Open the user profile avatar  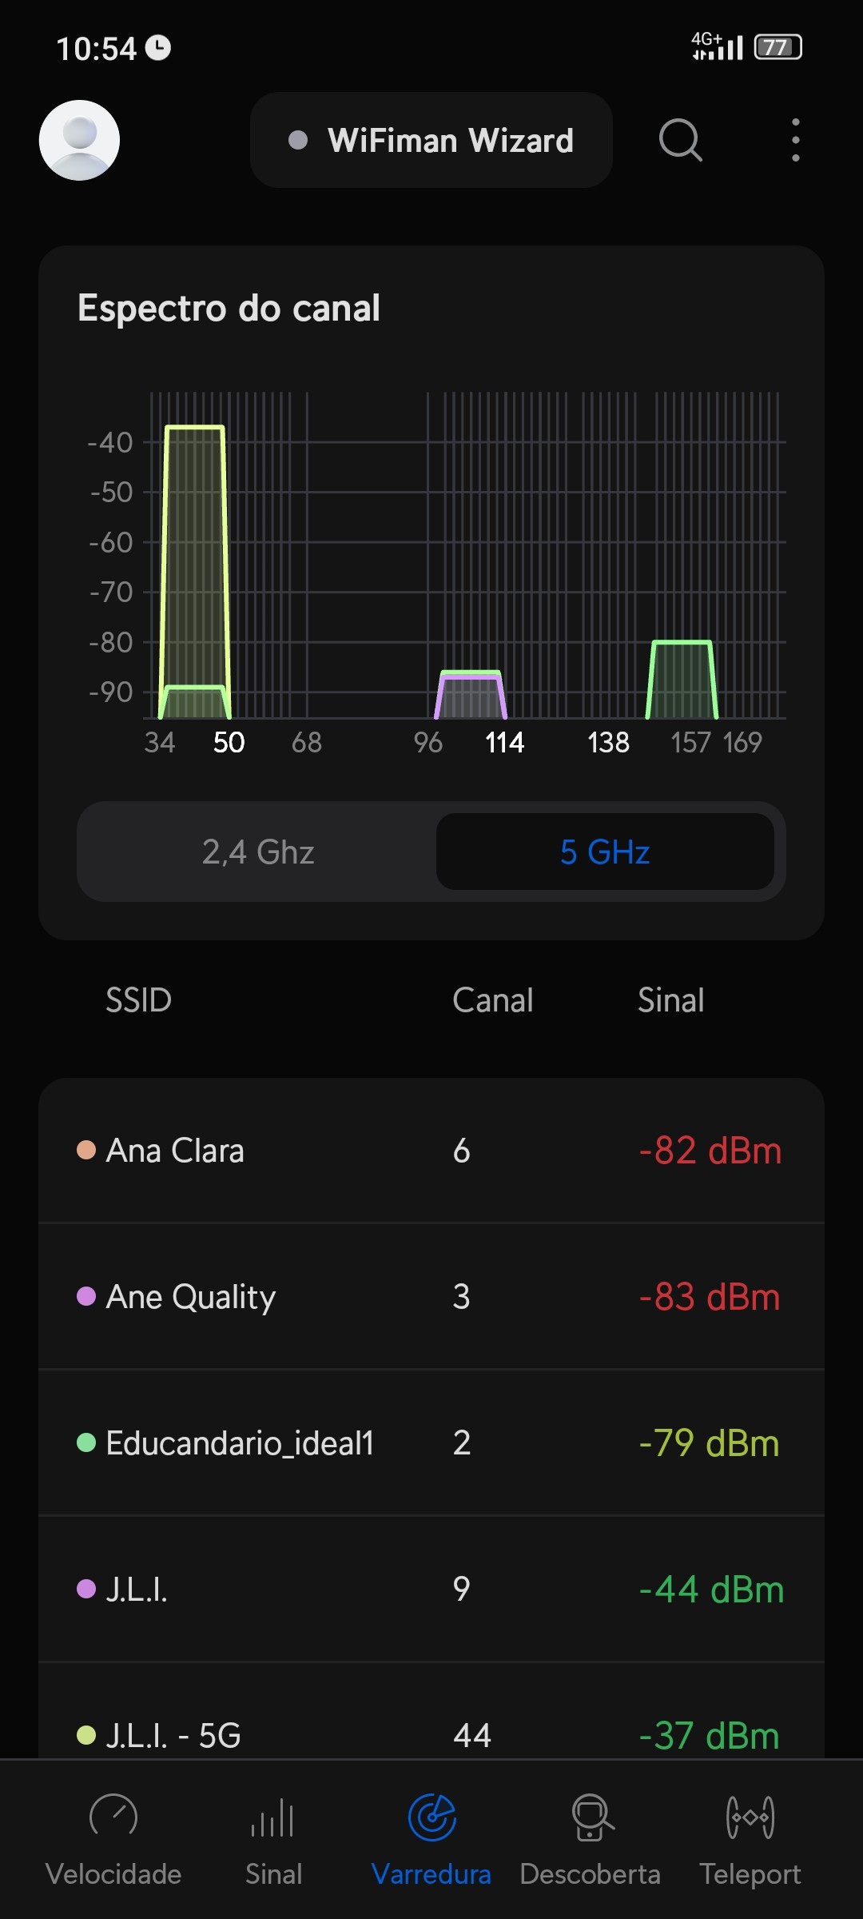79,140
